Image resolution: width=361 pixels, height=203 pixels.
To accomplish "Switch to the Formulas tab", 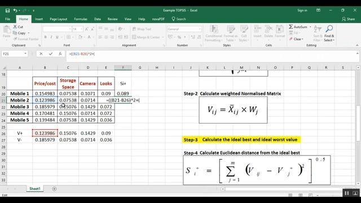I will pos(81,19).
